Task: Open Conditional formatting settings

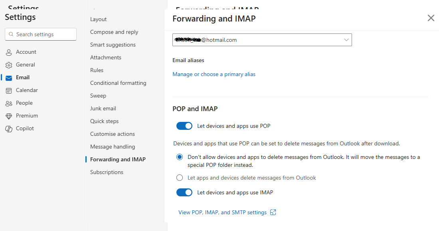Action: click(x=118, y=83)
